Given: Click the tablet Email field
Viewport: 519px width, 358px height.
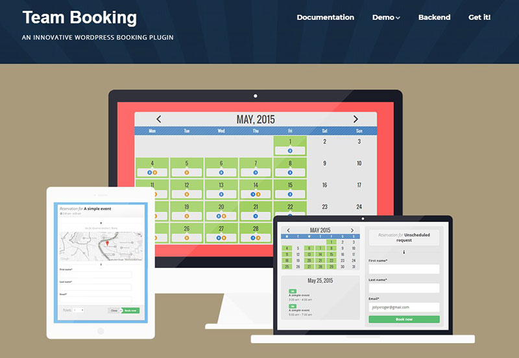Looking at the screenshot, I should pos(95,299).
